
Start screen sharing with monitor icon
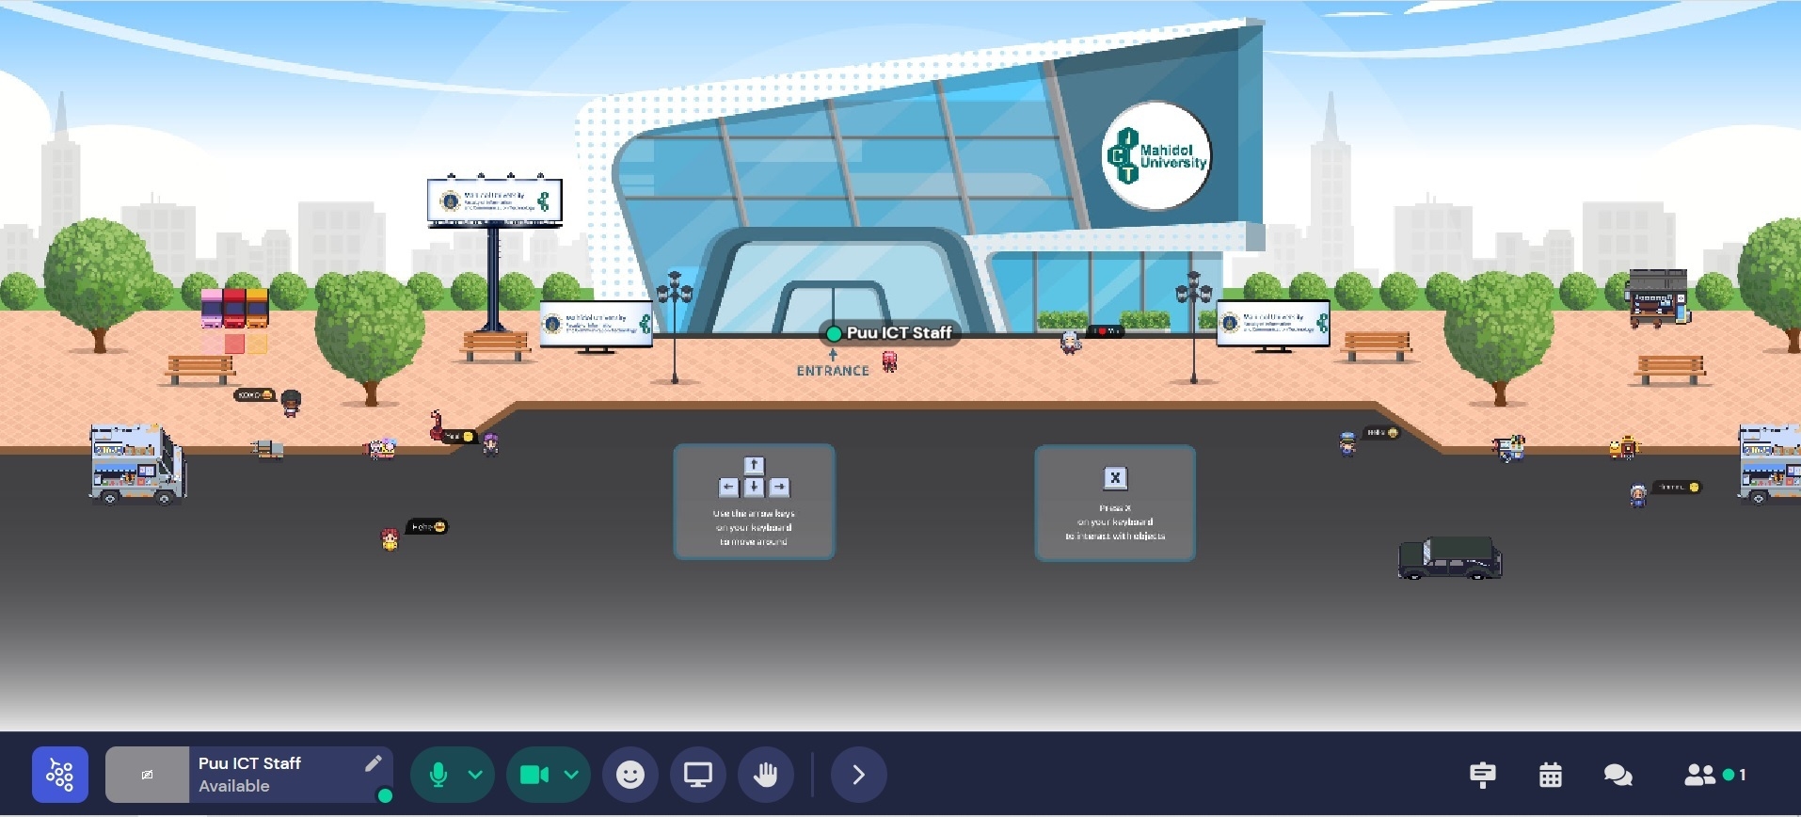click(697, 775)
